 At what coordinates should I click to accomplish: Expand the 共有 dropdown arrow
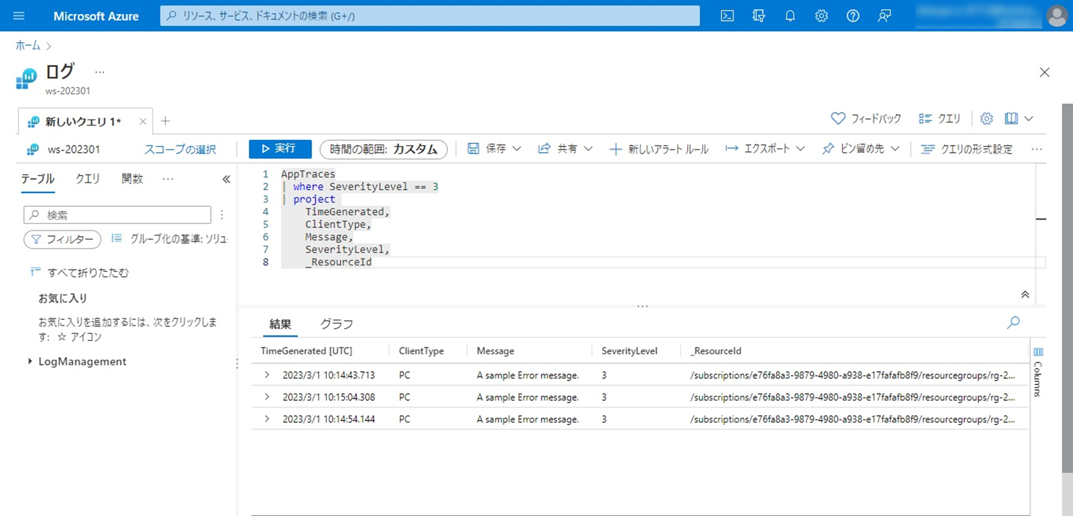pos(588,149)
